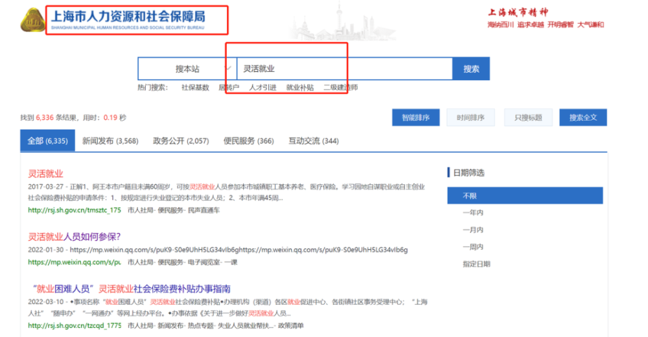The image size is (648, 337).
Task: Select date filter 指定日期
Action: [x=476, y=264]
